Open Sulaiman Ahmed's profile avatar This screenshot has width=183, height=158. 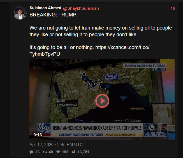coord(20,13)
